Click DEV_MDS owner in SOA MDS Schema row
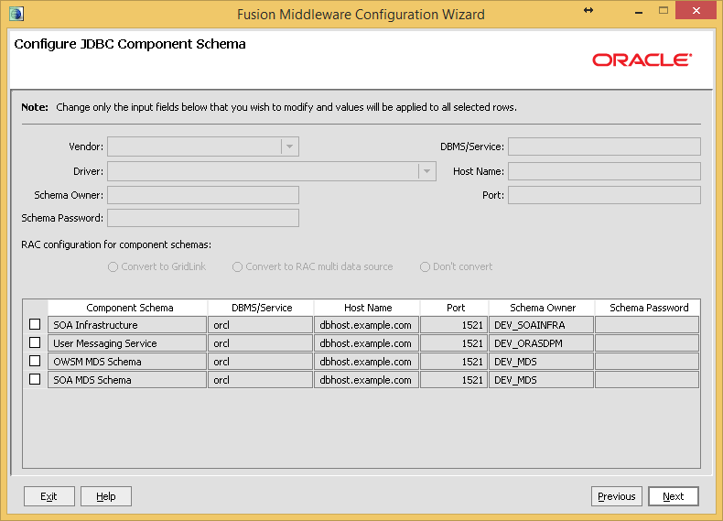The height and width of the screenshot is (521, 723). pos(541,380)
